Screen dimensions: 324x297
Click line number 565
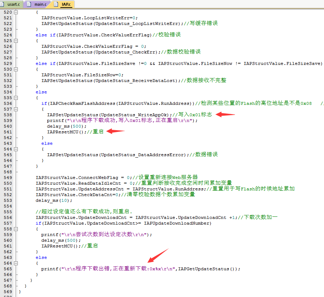pos(8,269)
